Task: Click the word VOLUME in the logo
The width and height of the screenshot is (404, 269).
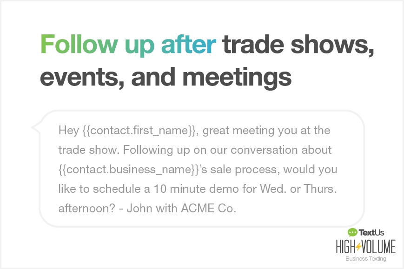Action: point(378,247)
